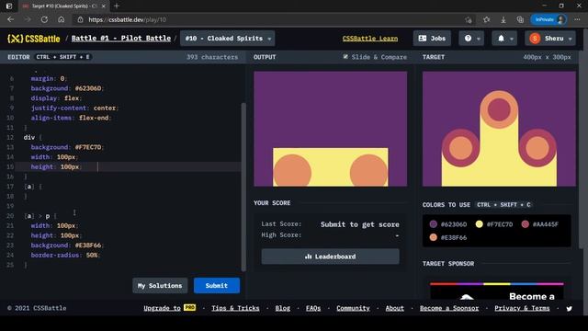Click the 'div {' selector line

tap(33, 137)
